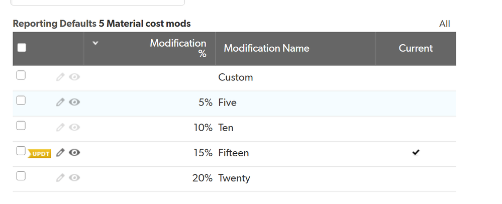Click the pencil edit icon for Five
Screen dimensions: 502x204
(60, 102)
